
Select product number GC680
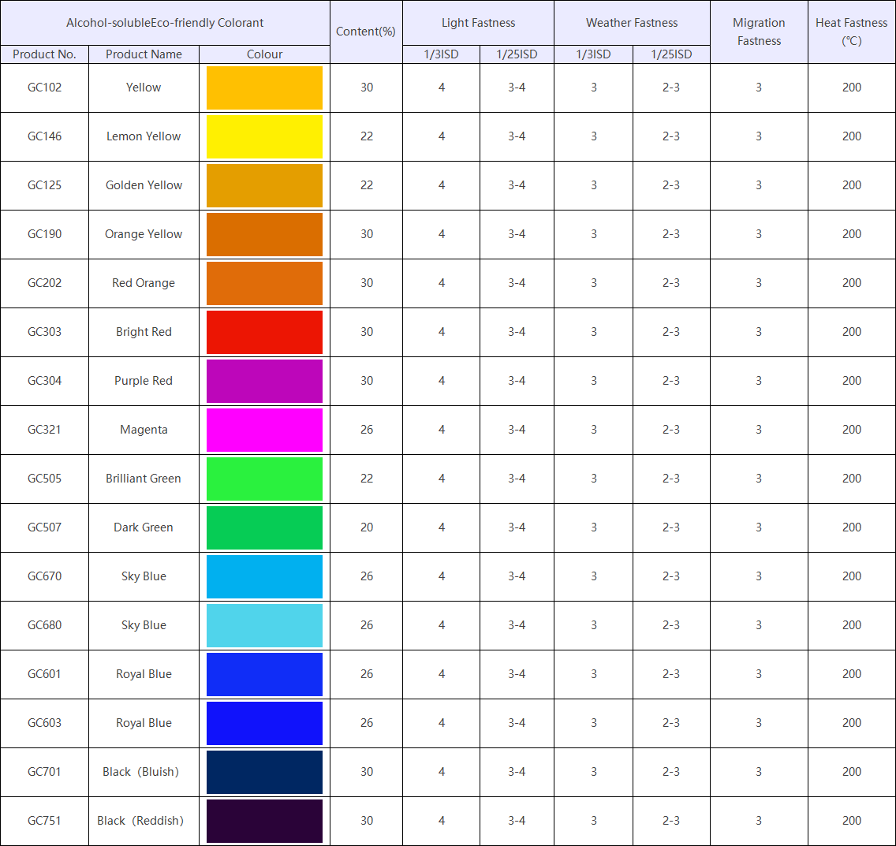tap(44, 625)
